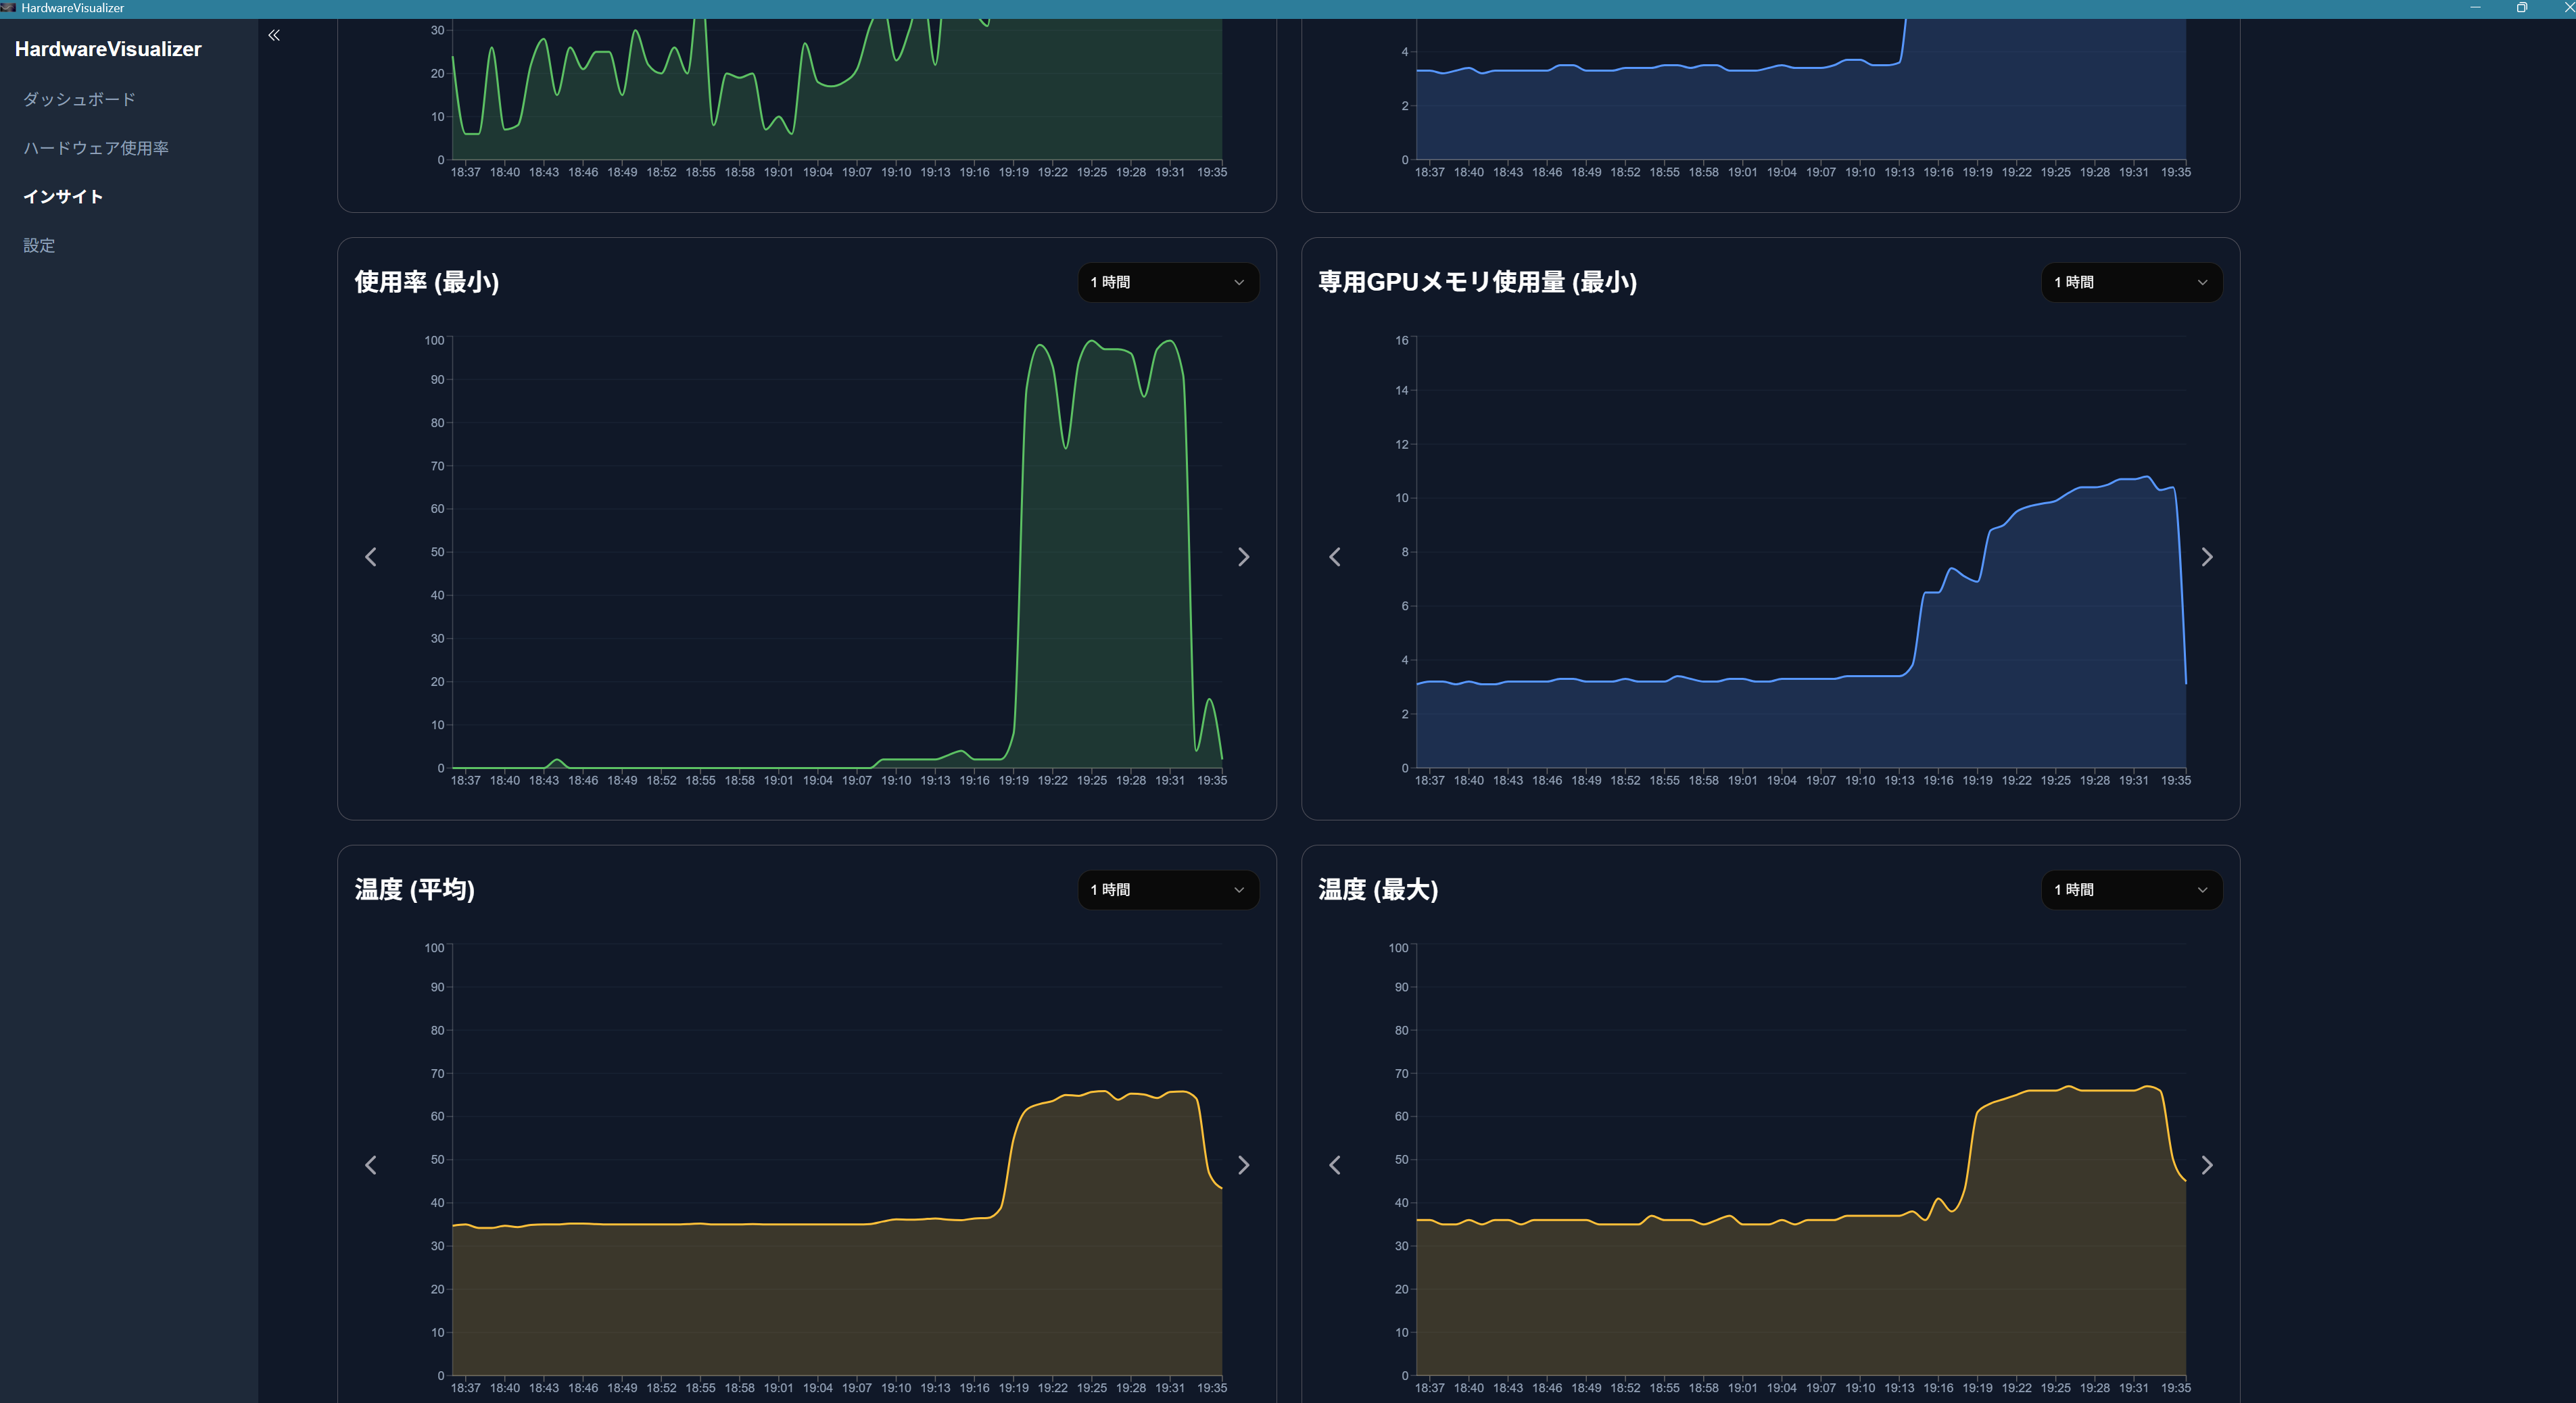Go to previous period on 専用GPUメモリ使用量 chart

[1334, 557]
